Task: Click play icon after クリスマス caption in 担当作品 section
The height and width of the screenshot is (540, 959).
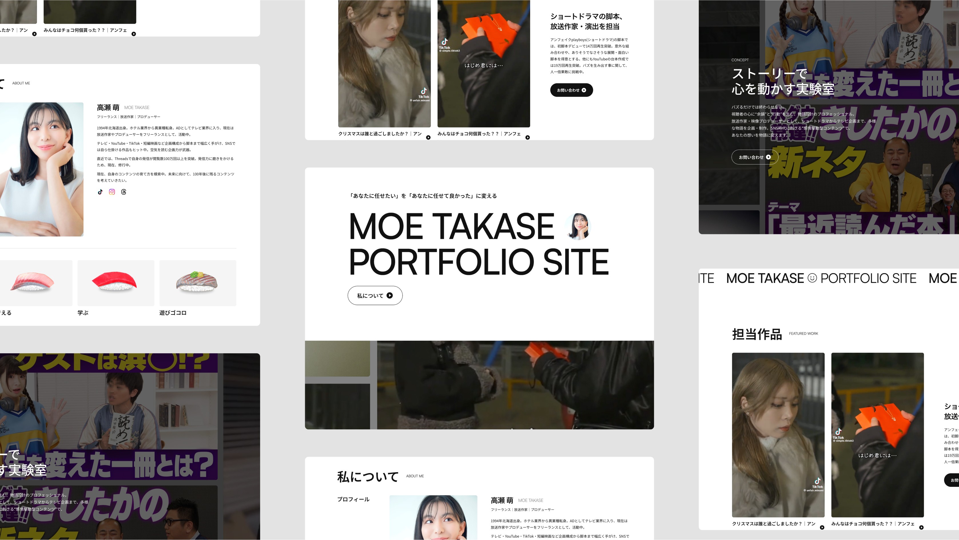Action: 822,527
